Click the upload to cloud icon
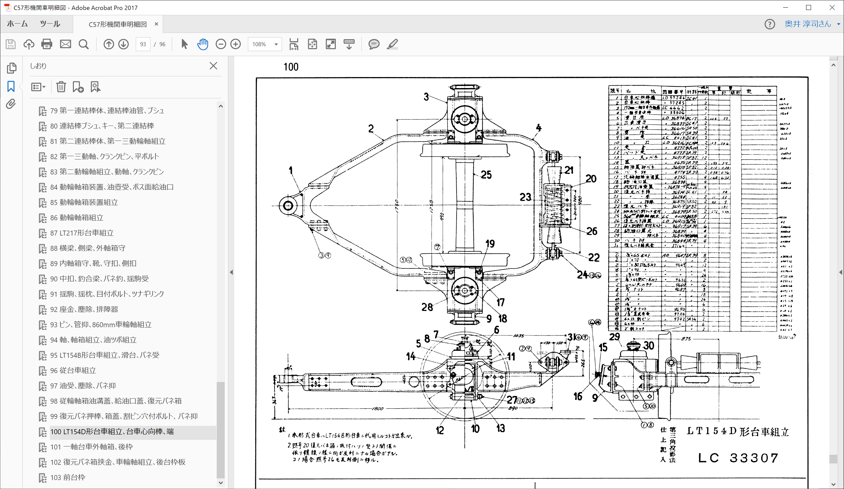The image size is (844, 489). (x=29, y=44)
